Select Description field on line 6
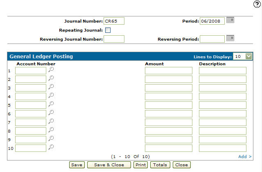The height and width of the screenshot is (172, 262). pyautogui.click(x=223, y=114)
